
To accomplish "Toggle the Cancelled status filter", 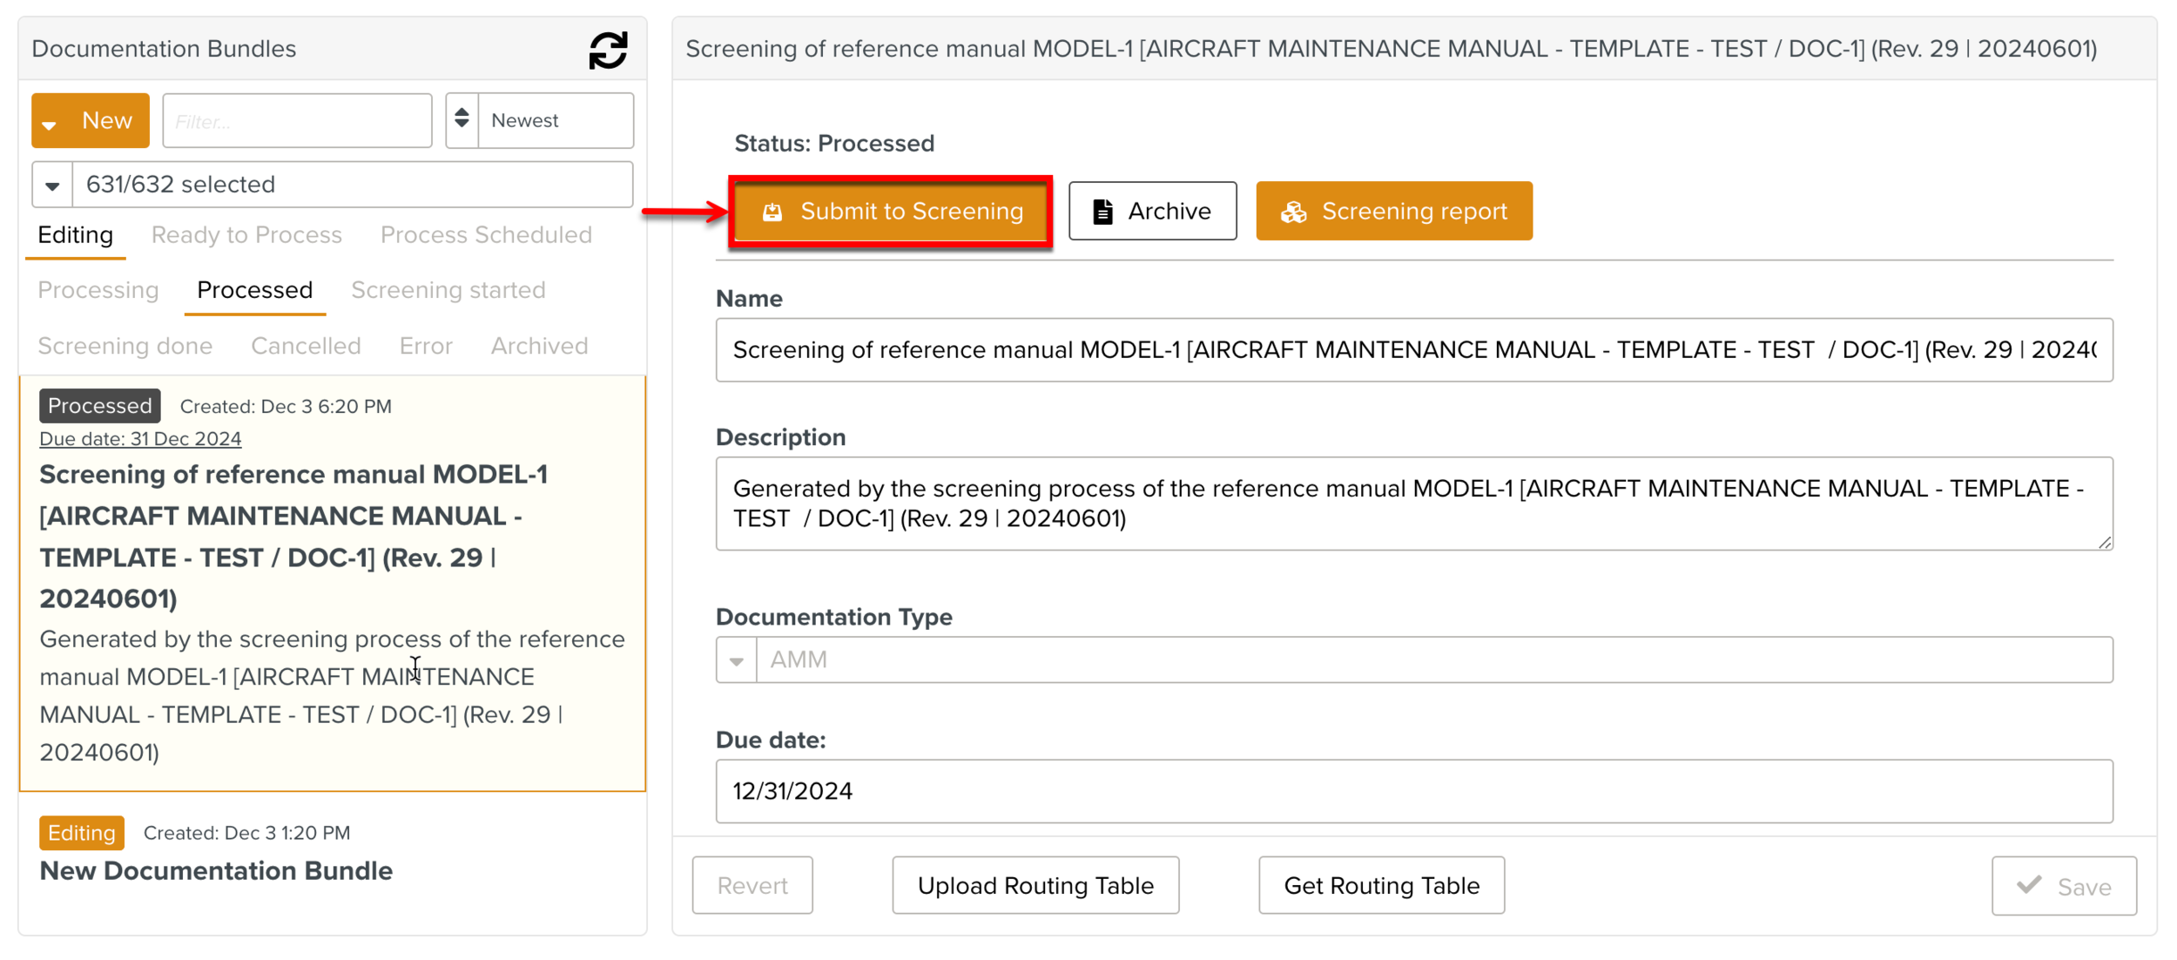I will tap(306, 346).
